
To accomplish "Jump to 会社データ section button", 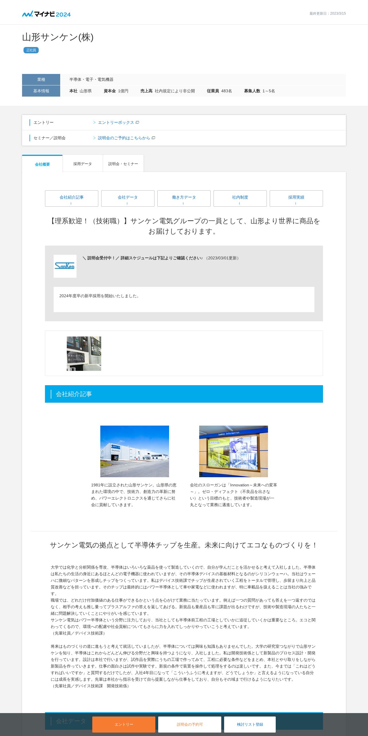I will pos(128,198).
